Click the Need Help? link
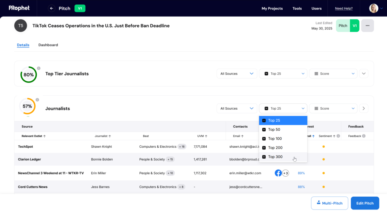The height and width of the screenshot is (211, 387). [x=344, y=8]
